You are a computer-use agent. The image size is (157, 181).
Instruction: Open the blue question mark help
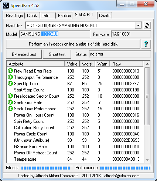point(146,44)
